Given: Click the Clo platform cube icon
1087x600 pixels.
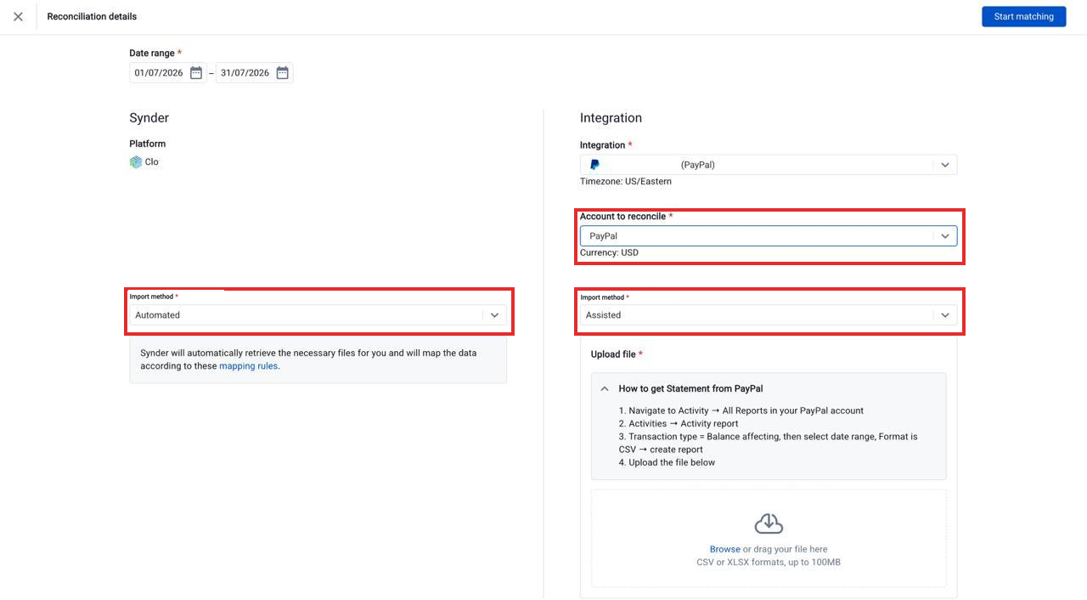Looking at the screenshot, I should (x=136, y=161).
